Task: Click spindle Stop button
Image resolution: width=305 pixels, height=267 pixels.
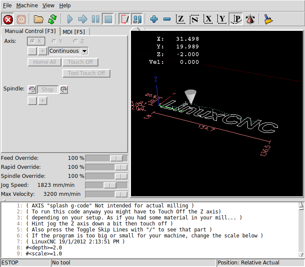Action: (48, 90)
